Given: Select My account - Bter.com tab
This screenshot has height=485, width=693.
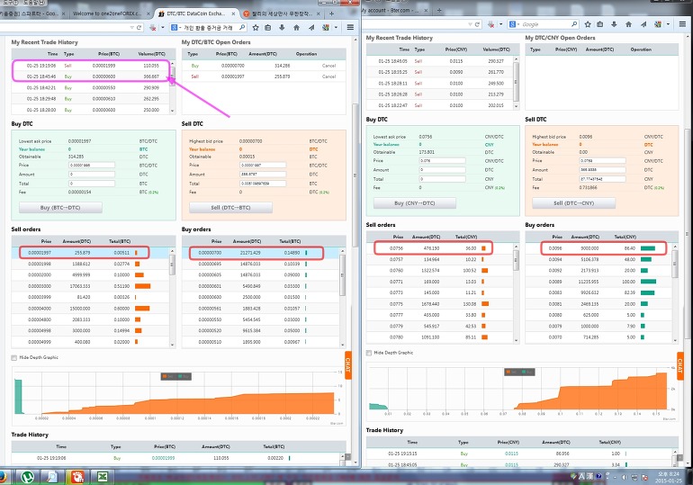Looking at the screenshot, I should click(x=391, y=10).
